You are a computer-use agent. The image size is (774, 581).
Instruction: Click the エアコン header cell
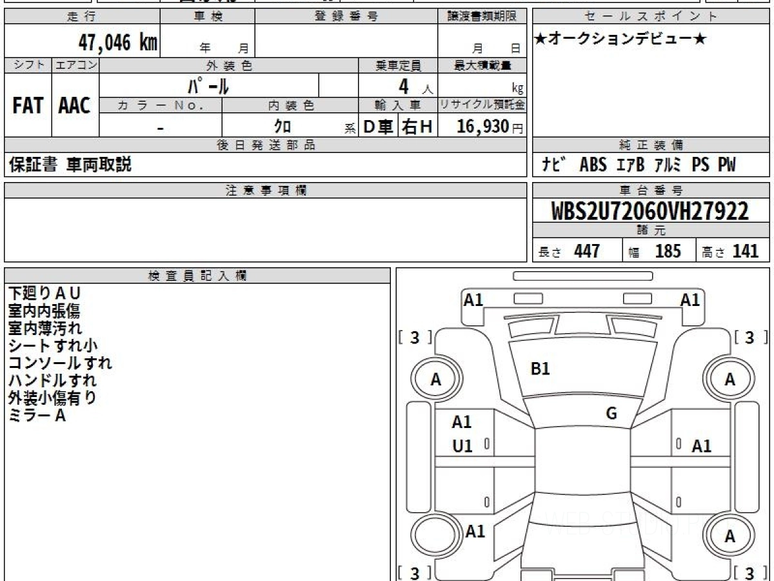pos(75,65)
